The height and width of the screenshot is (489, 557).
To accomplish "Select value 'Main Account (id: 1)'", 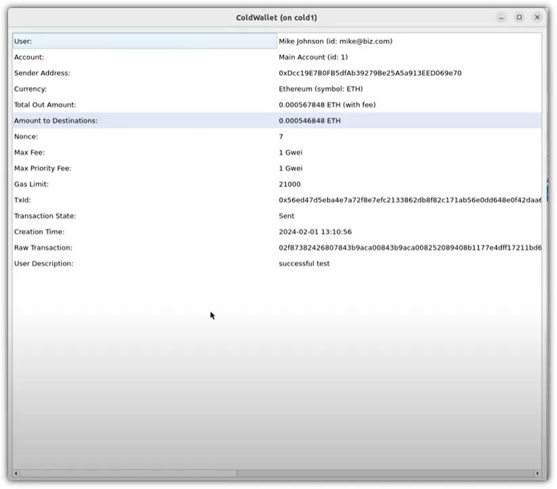I will (x=313, y=57).
